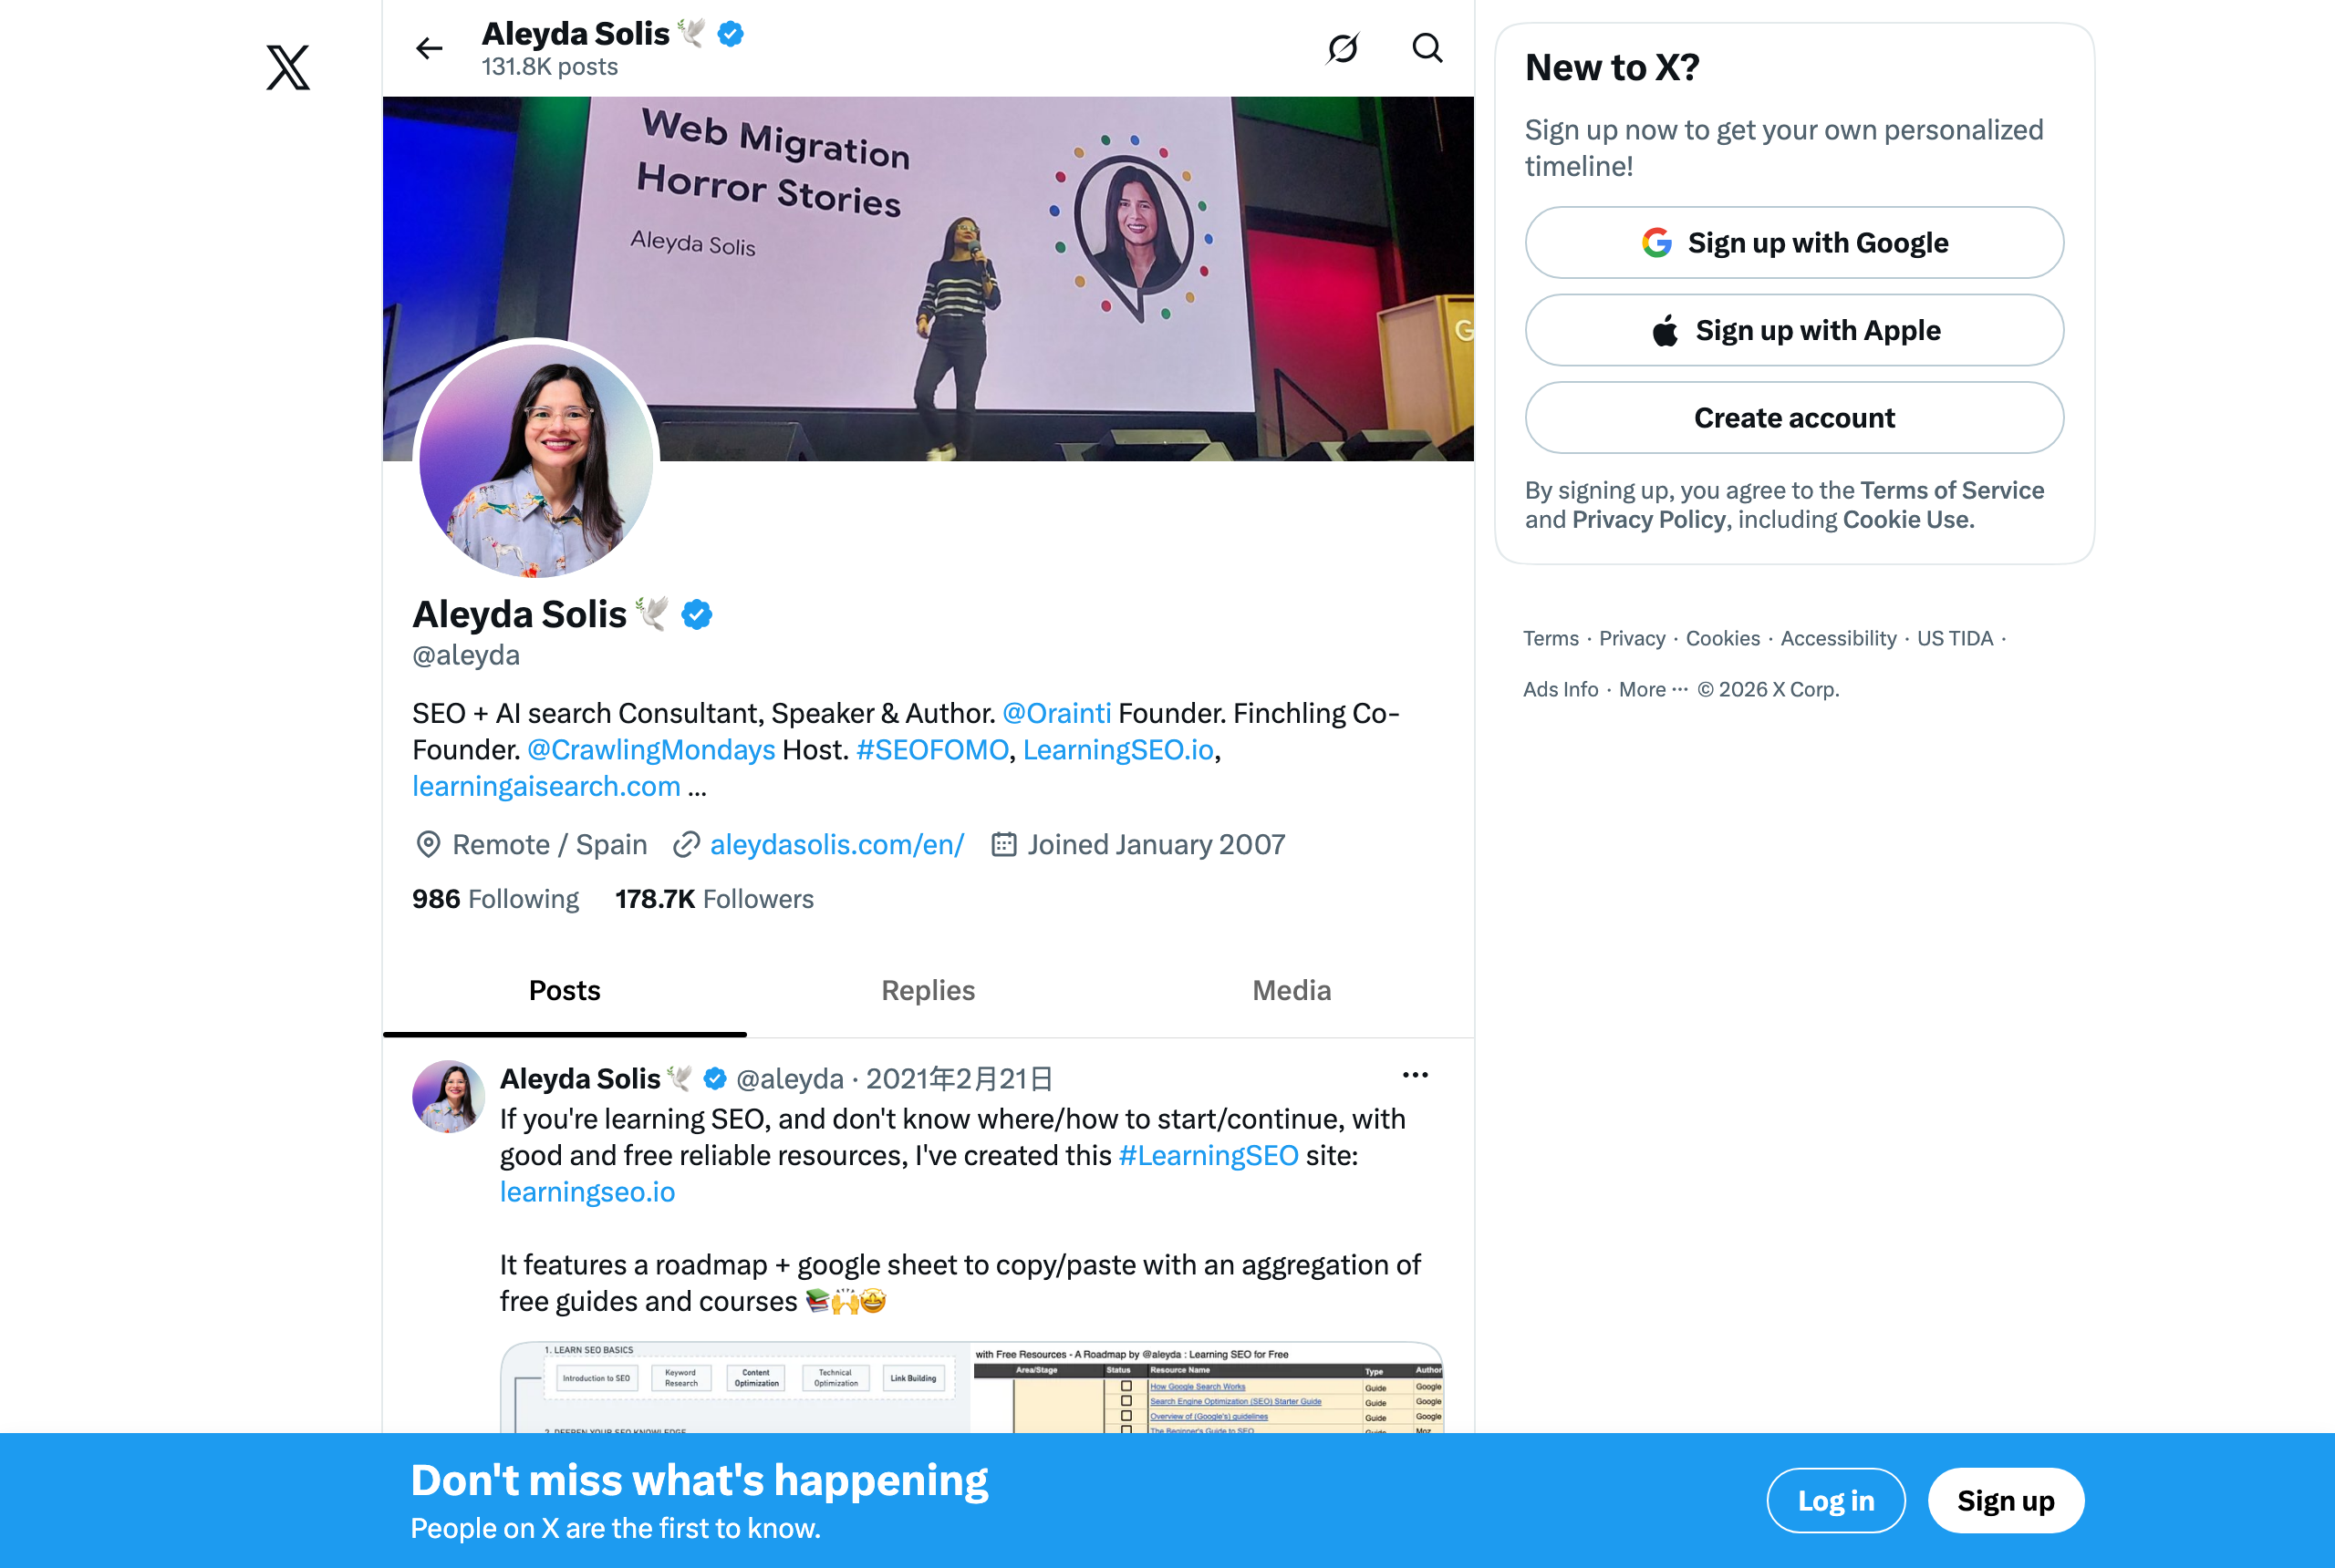The image size is (2335, 1568).
Task: Open the #LearningSEO hashtag in post
Action: pyautogui.click(x=1209, y=1156)
